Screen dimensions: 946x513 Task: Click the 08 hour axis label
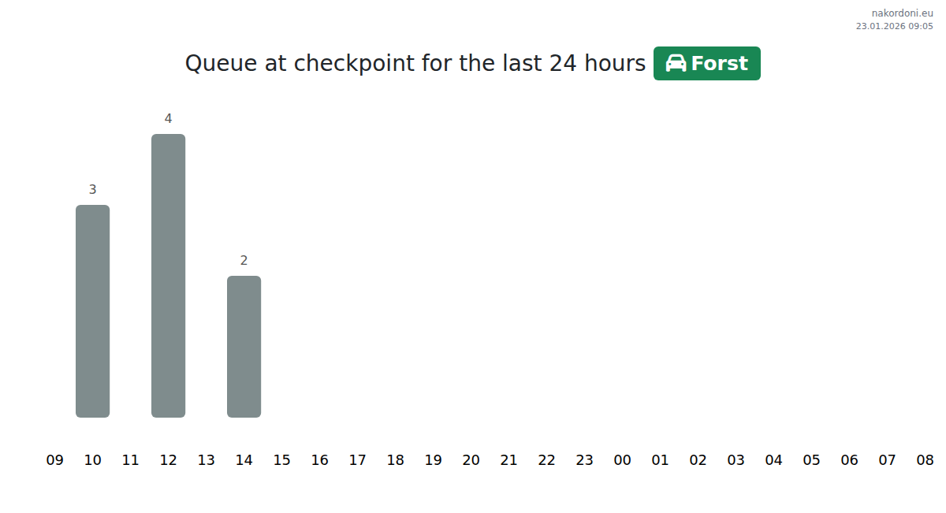pos(925,460)
